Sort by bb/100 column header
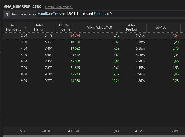Screen dimensions: 185x137 [161, 27]
